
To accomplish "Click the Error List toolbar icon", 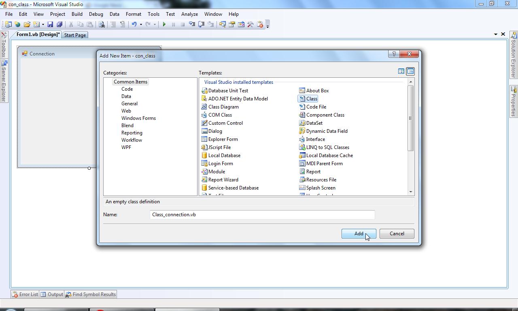I will tap(260, 24).
